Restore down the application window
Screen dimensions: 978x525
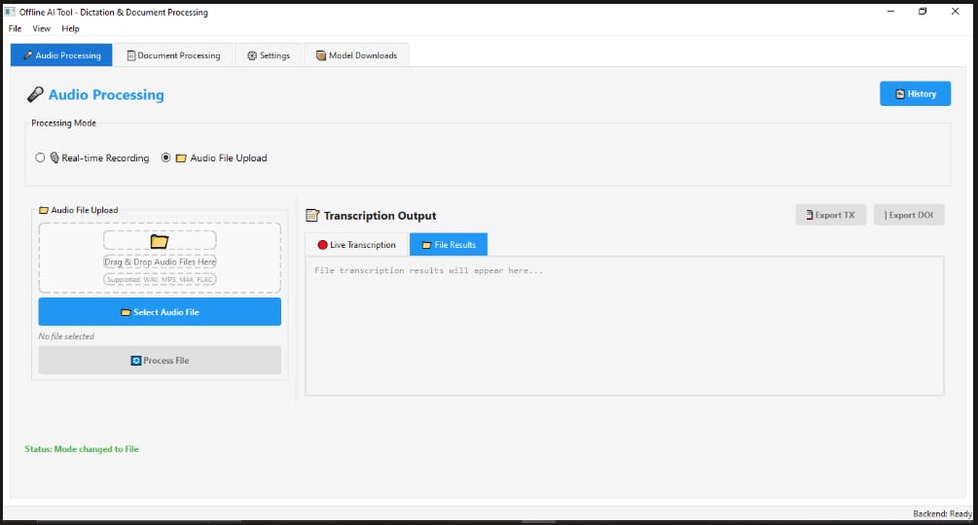click(x=923, y=12)
